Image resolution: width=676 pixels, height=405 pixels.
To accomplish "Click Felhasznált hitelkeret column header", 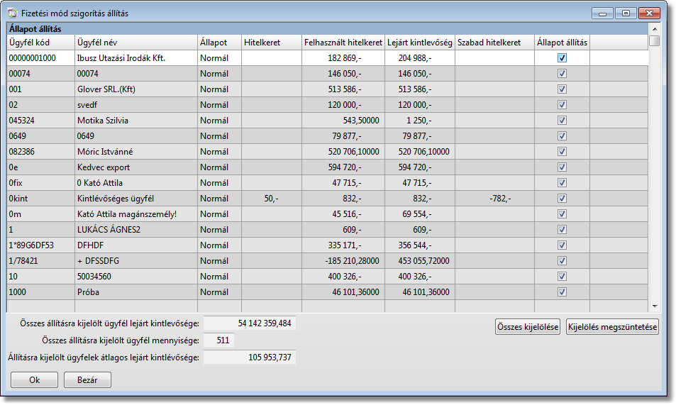I will pos(343,43).
